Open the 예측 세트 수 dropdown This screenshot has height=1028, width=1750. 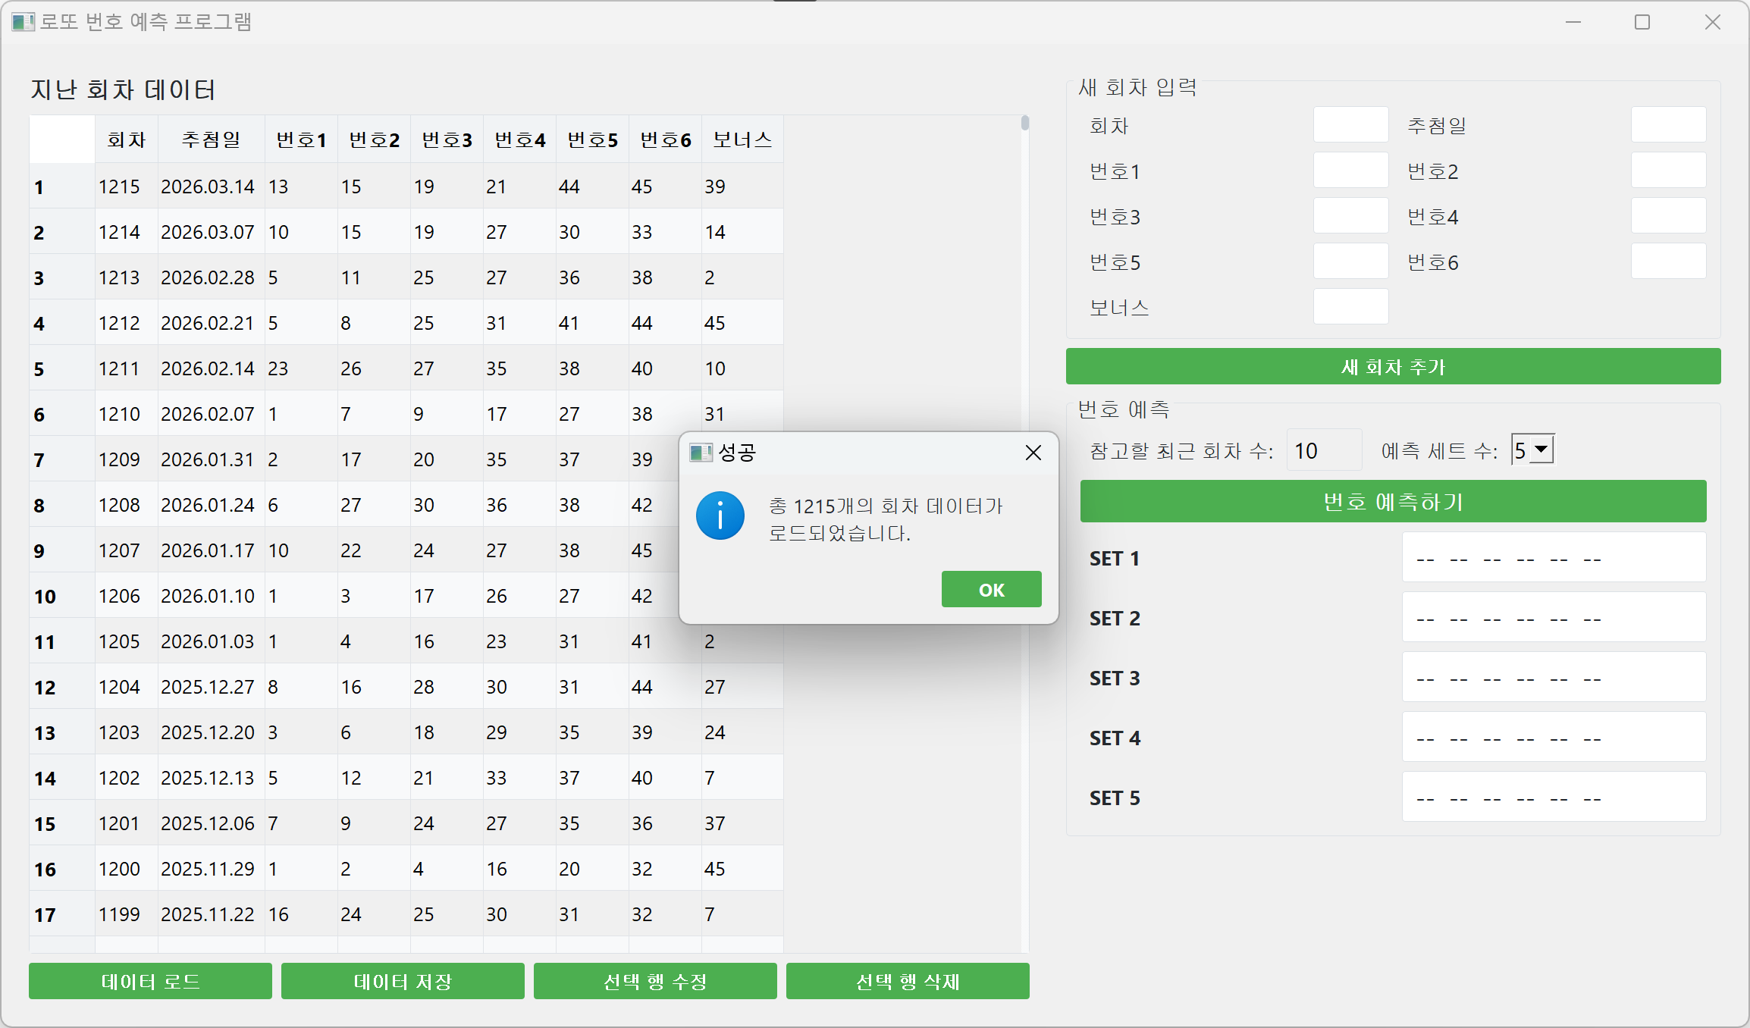coord(1541,450)
